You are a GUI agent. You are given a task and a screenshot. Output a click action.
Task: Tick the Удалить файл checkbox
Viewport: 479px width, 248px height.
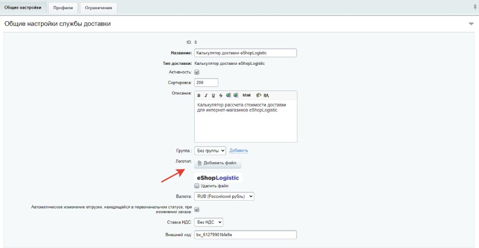pyautogui.click(x=197, y=186)
